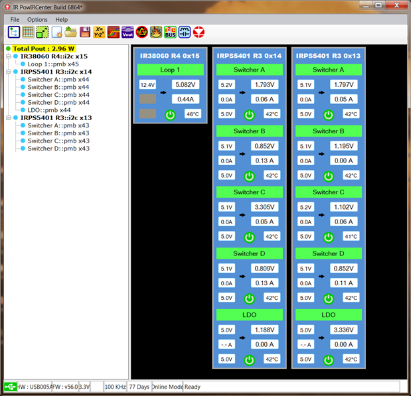Collapse IRPS5401 R3::i2c x13 tree node
The image size is (411, 396).
coord(8,117)
